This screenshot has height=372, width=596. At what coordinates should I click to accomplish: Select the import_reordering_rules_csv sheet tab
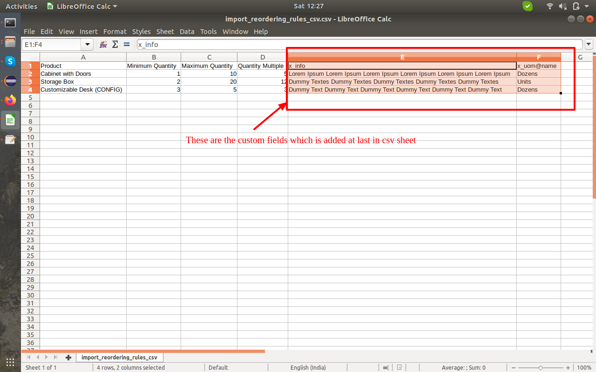[x=119, y=358]
